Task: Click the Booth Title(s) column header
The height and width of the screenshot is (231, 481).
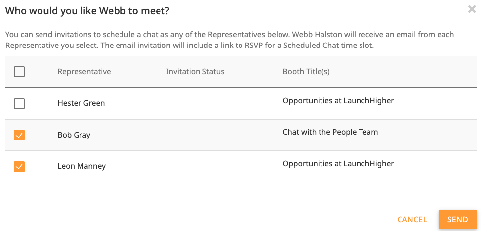Action: 306,72
